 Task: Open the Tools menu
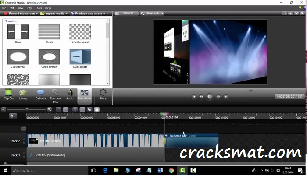click(39, 8)
